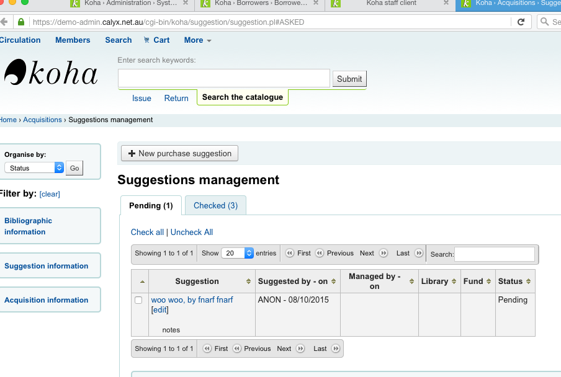
Task: Select the Issue search tab
Action: click(x=141, y=98)
